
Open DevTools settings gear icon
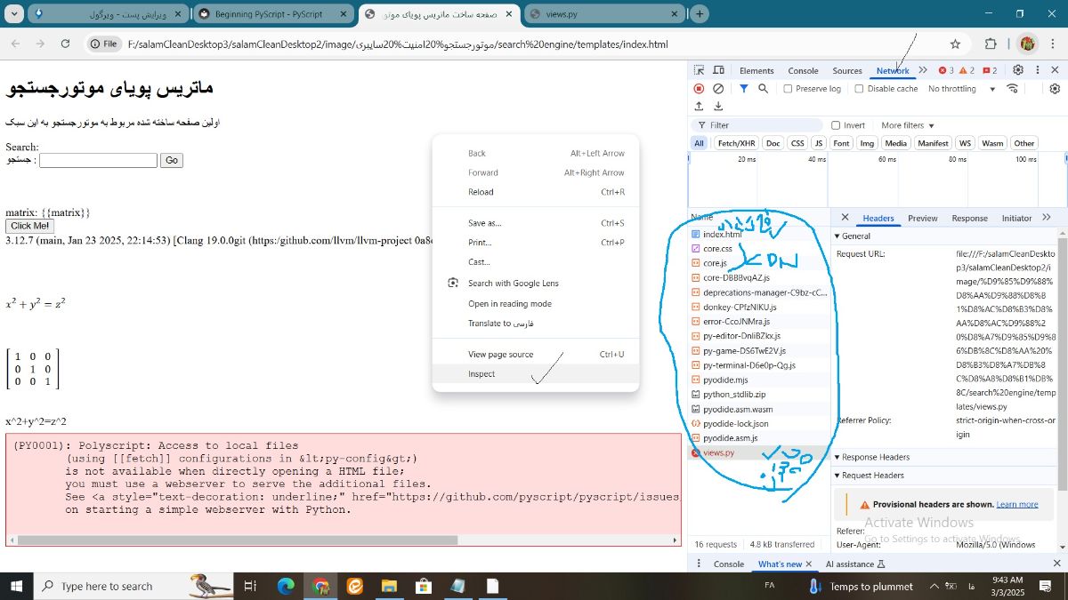pyautogui.click(x=1018, y=69)
